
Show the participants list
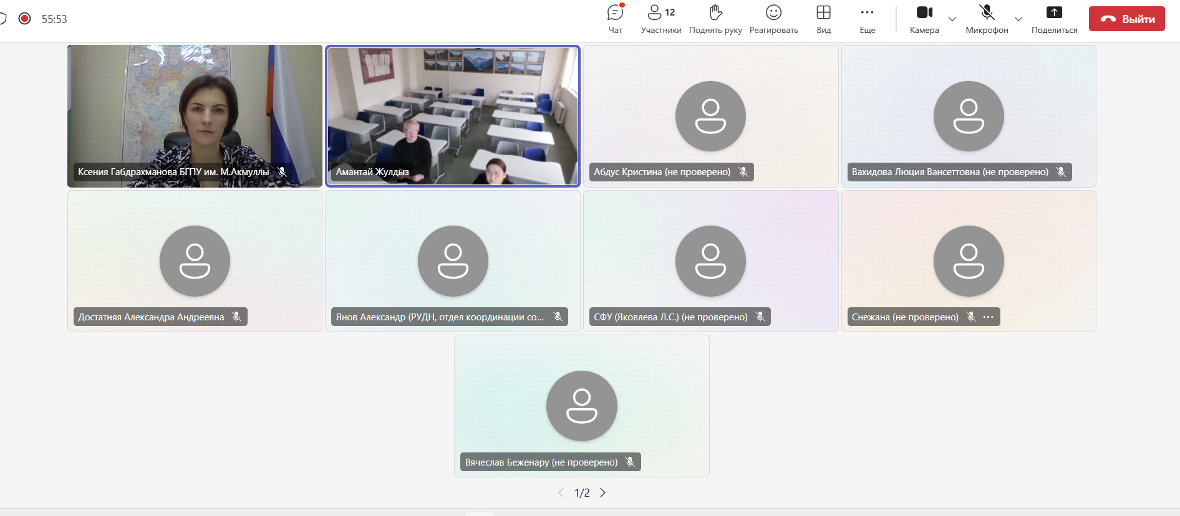(x=660, y=19)
